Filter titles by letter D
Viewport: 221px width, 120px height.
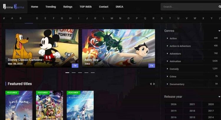[37, 18]
